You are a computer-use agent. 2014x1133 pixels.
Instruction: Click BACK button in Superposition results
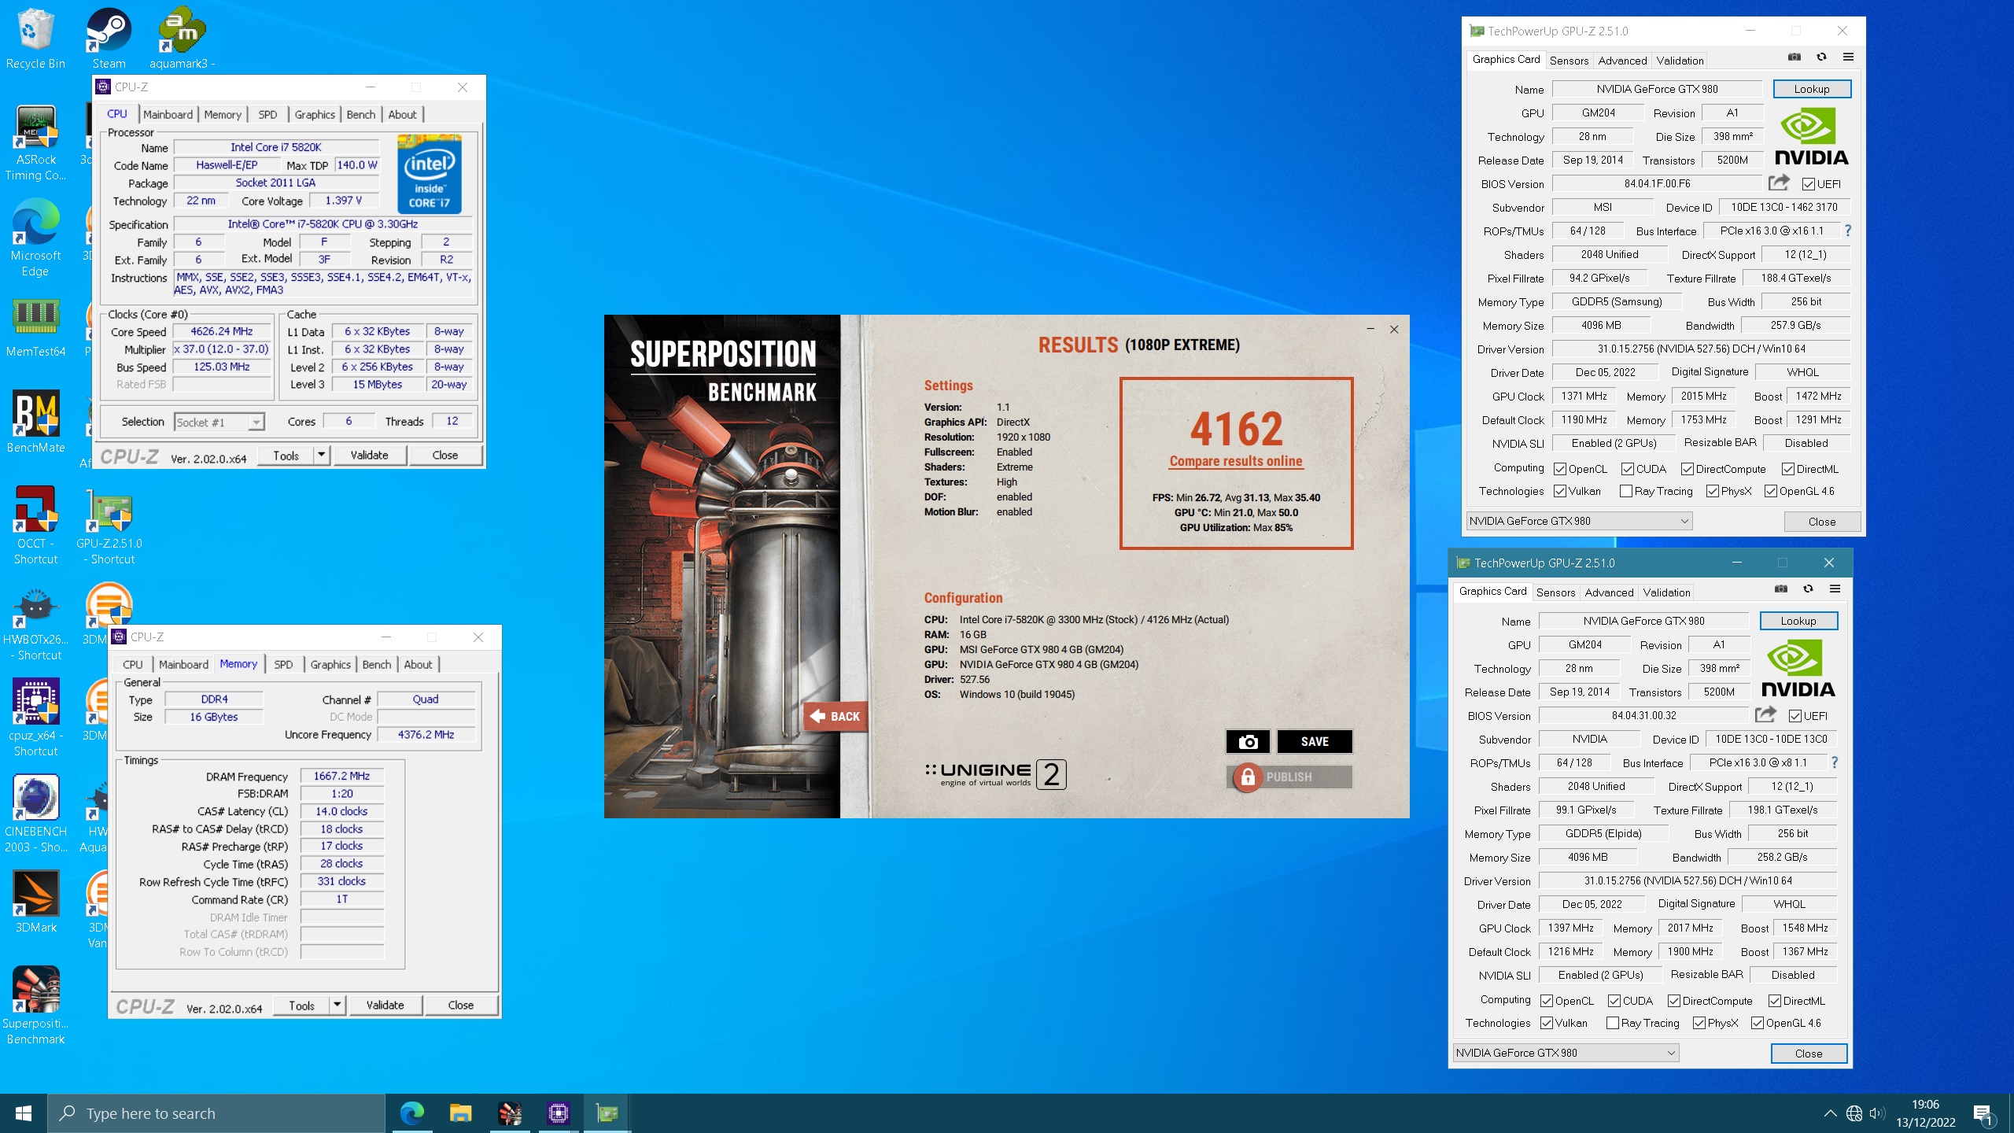pyautogui.click(x=835, y=716)
